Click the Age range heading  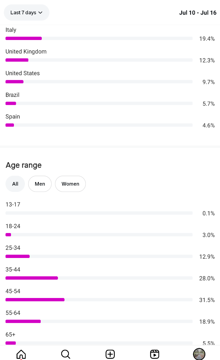pos(23,165)
